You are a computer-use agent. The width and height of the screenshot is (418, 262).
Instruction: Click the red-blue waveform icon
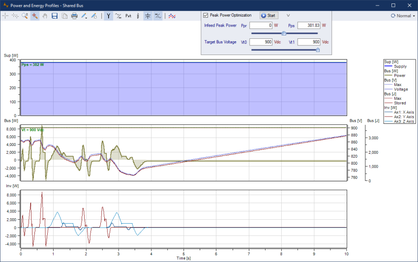[172, 16]
